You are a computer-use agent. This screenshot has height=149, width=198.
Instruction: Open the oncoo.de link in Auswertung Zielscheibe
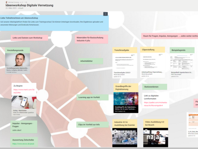(x=23, y=144)
